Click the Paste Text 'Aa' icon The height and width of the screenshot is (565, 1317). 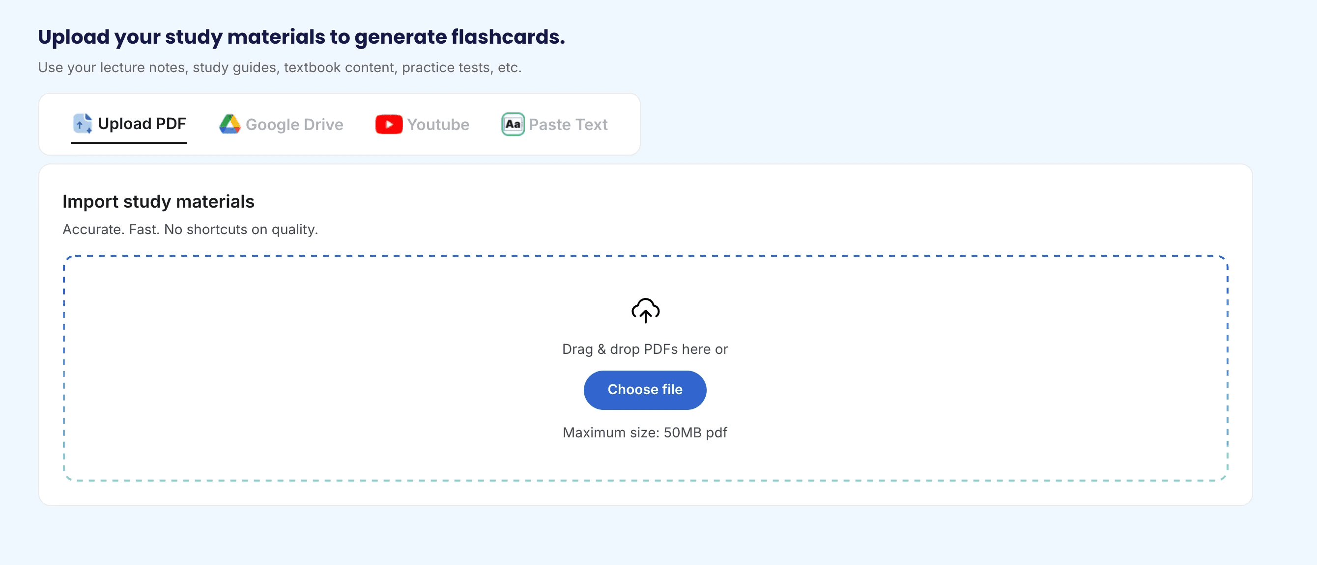pyautogui.click(x=513, y=124)
